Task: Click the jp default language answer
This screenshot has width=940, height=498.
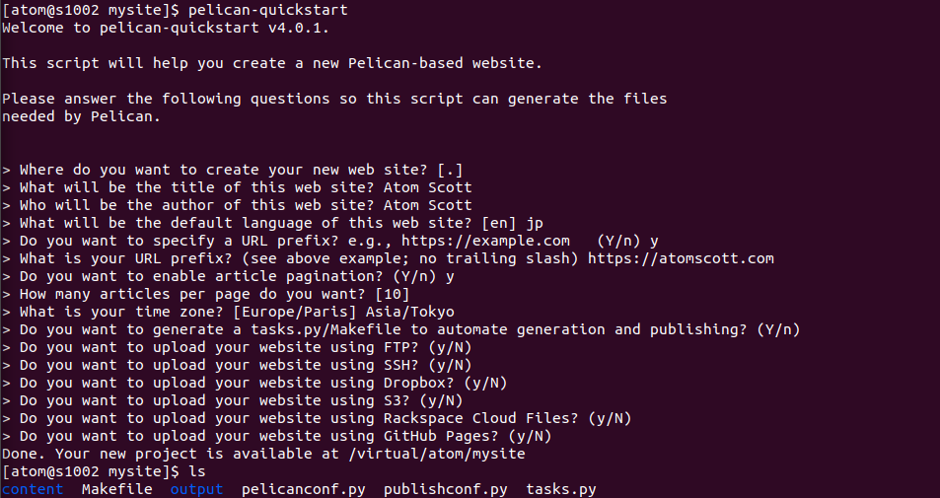Action: coord(535,223)
